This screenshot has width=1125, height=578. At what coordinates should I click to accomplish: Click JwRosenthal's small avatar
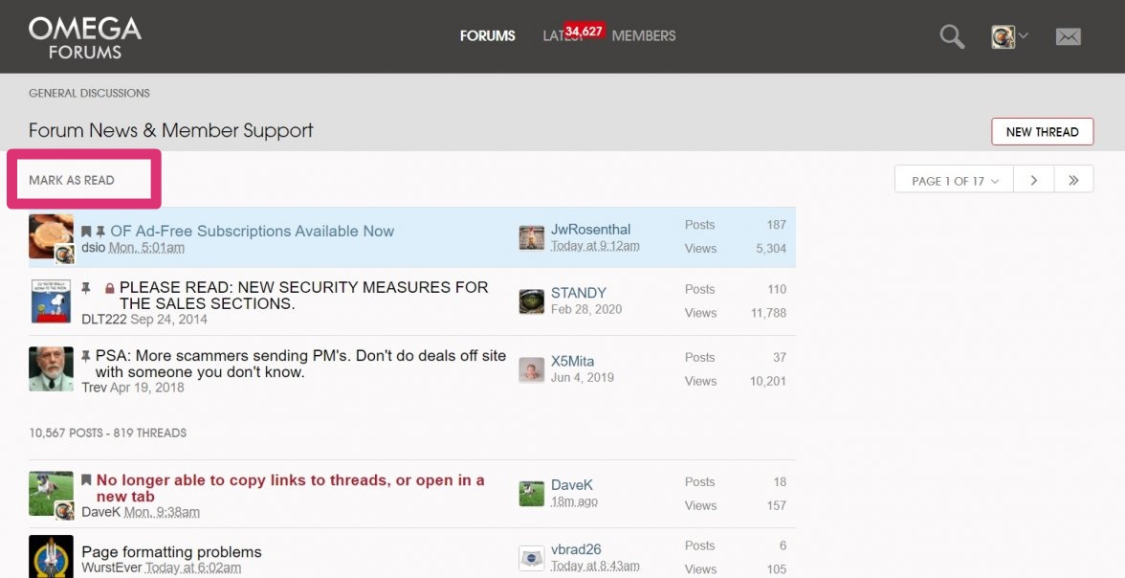(531, 237)
